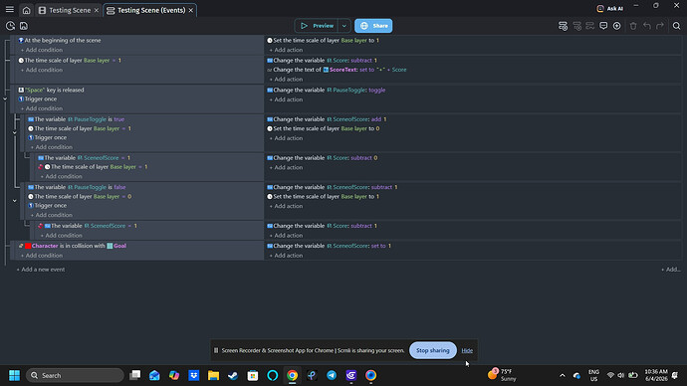687x386 pixels.
Task: Click Stop sharing
Action: pyautogui.click(x=433, y=350)
